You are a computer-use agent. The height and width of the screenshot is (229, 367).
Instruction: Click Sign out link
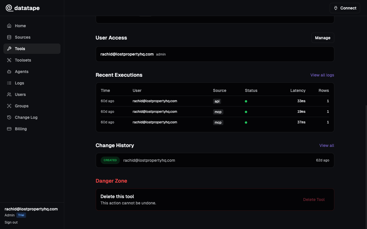[11, 222]
